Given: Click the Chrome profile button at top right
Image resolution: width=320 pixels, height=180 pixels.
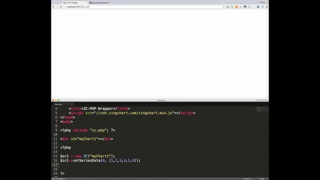Looking at the screenshot, I should click(263, 2).
